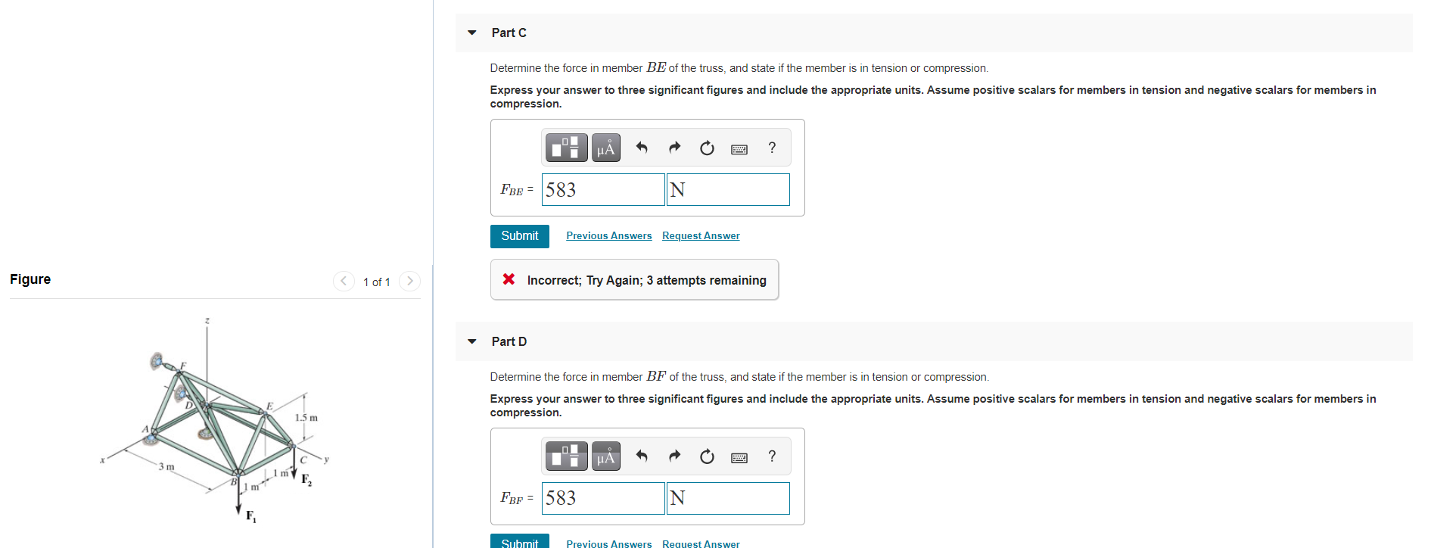Click the help question mark in Part D editor
This screenshot has width=1431, height=548.
coord(771,456)
